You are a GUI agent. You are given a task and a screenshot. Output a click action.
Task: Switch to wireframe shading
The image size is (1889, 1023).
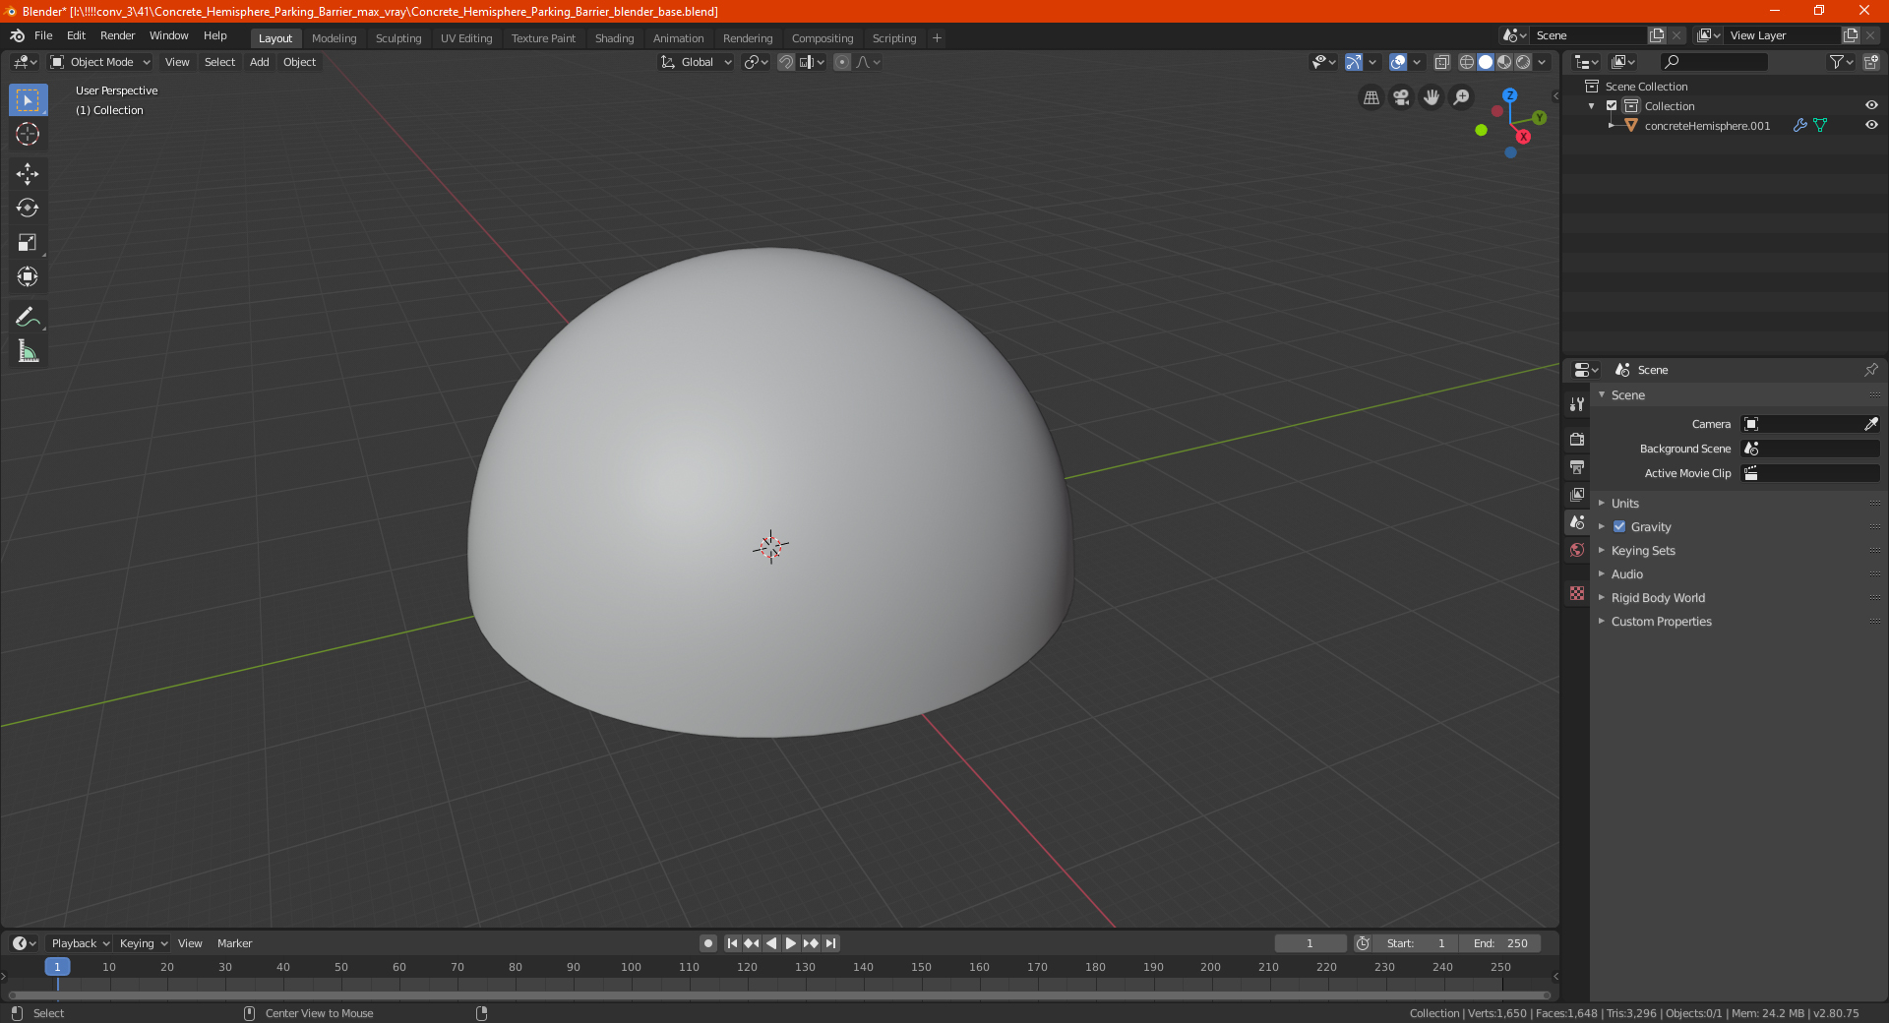[1466, 62]
